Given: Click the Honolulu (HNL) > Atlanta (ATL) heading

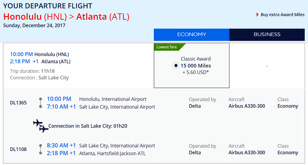Looking at the screenshot, I should click(66, 17).
